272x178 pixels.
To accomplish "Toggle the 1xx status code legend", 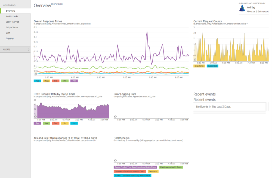I will click(x=74, y=123).
